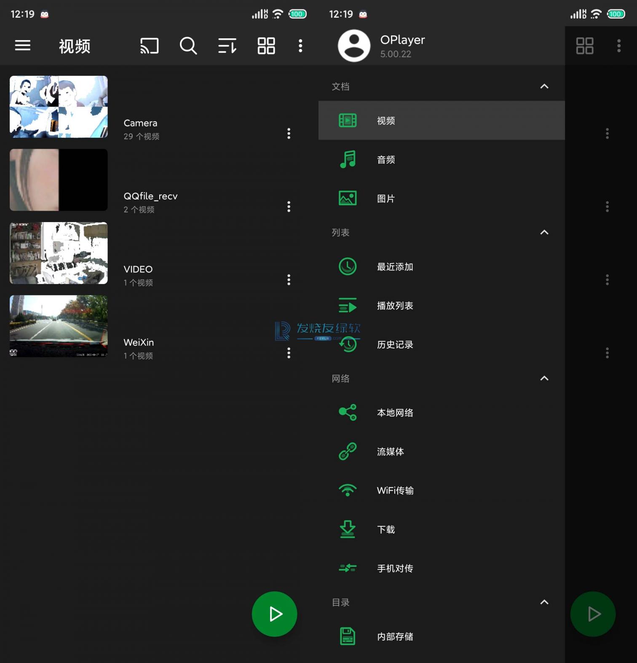Click the clock recently-added icon

click(x=348, y=266)
